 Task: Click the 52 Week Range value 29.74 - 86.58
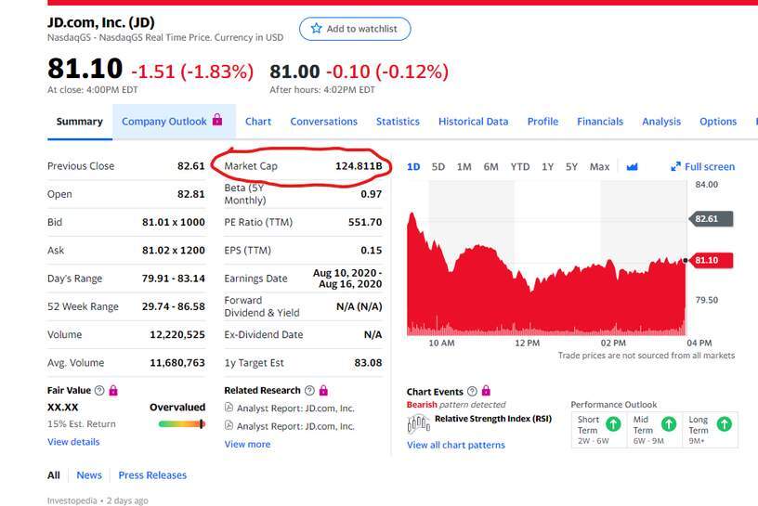click(173, 306)
